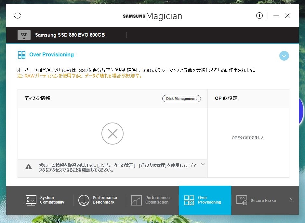
Task: Click the Over Provisioning grid icon in header
Action: coord(21,55)
